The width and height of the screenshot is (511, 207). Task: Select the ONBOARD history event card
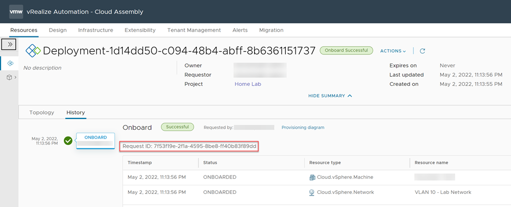pyautogui.click(x=95, y=141)
